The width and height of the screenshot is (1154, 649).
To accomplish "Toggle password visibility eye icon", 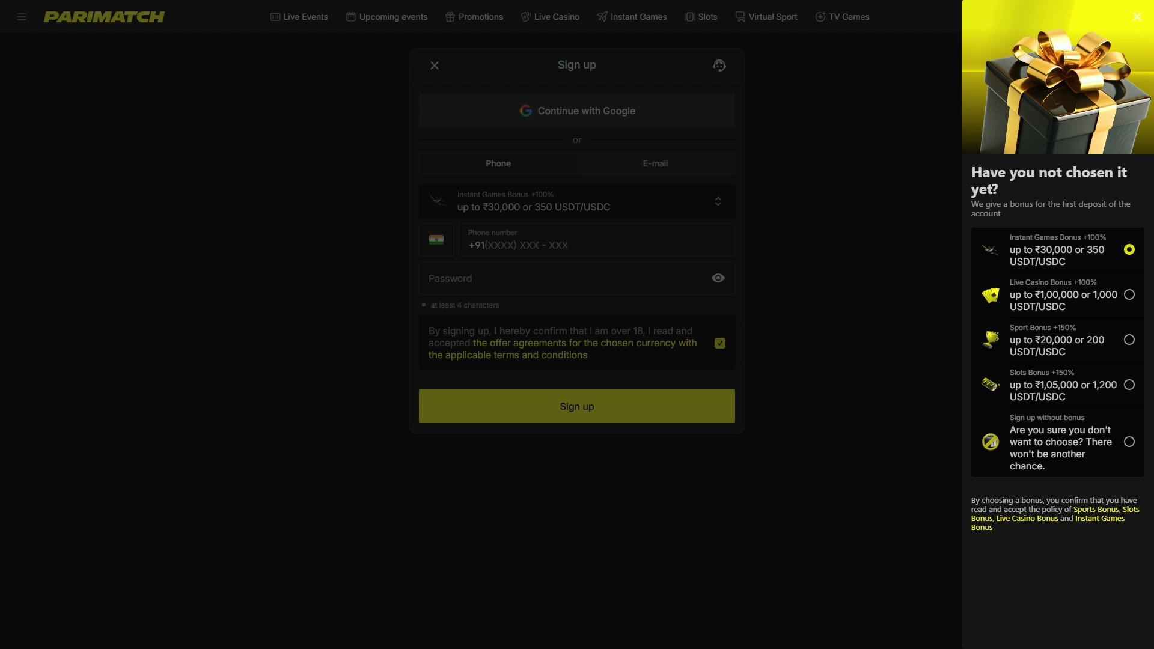I will point(718,278).
